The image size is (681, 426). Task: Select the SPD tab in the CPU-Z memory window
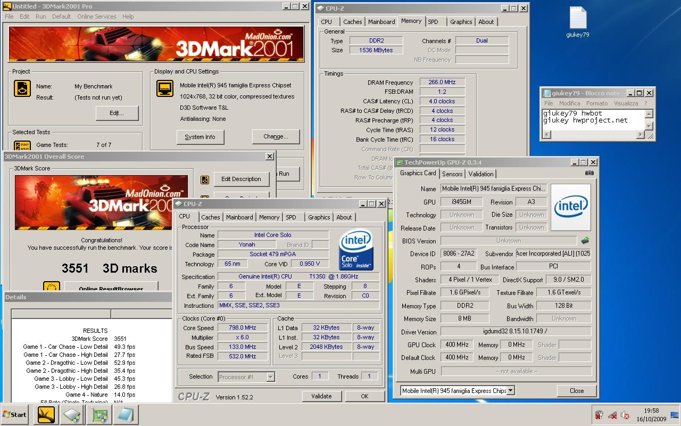point(433,22)
